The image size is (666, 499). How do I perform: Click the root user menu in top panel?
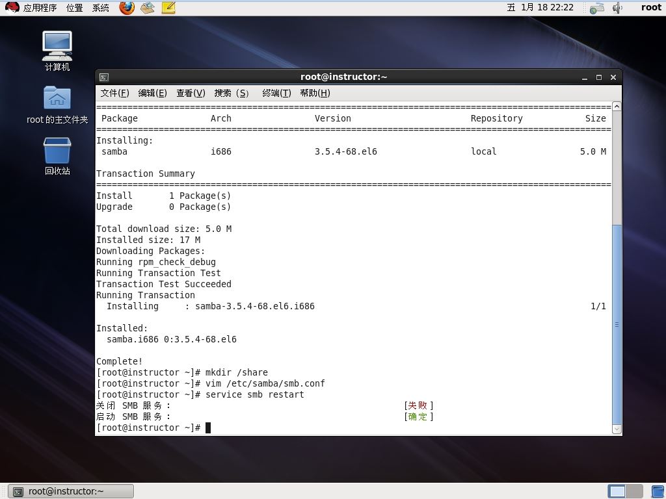coord(651,8)
